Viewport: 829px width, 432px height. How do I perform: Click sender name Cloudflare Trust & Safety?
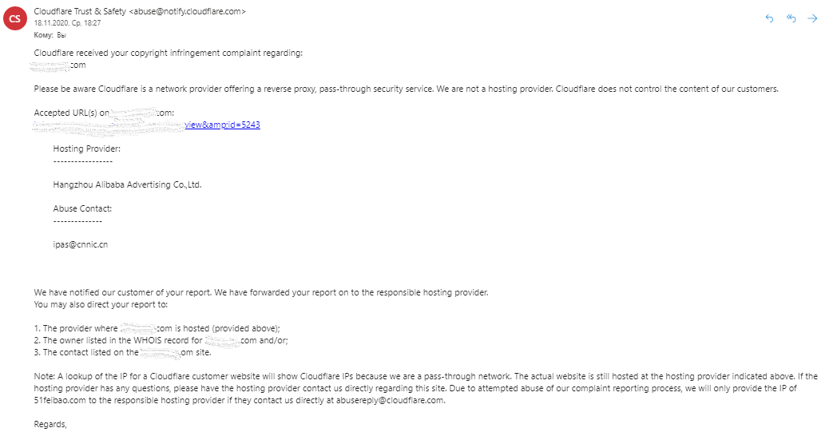click(78, 11)
